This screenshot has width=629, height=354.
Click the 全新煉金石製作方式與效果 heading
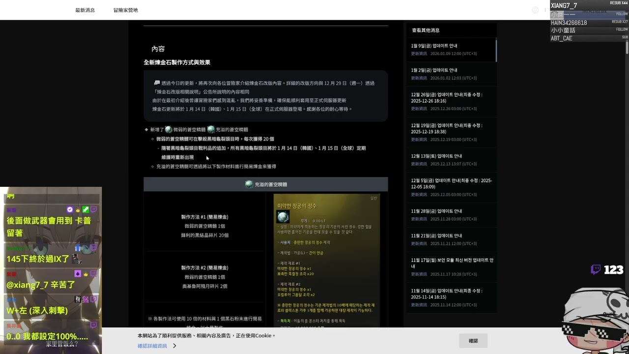click(x=177, y=62)
